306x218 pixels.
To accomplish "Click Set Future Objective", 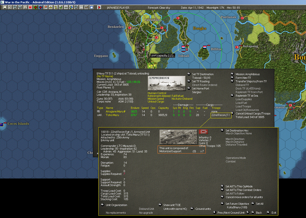I will [237, 204].
